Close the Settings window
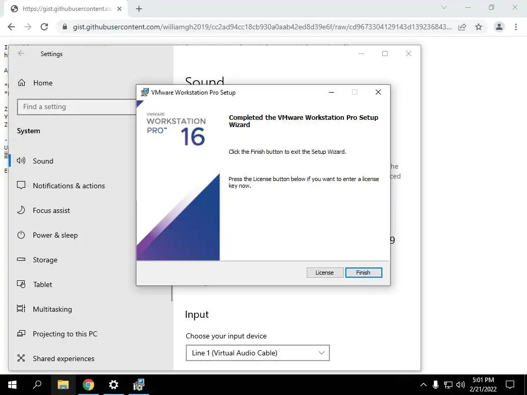The height and width of the screenshot is (395, 527). (408, 53)
